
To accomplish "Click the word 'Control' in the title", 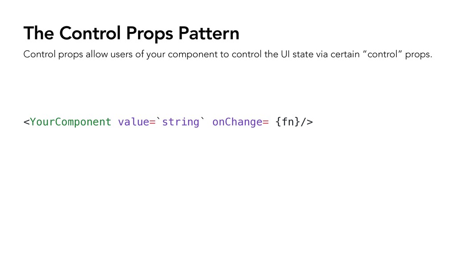I will [x=90, y=33].
